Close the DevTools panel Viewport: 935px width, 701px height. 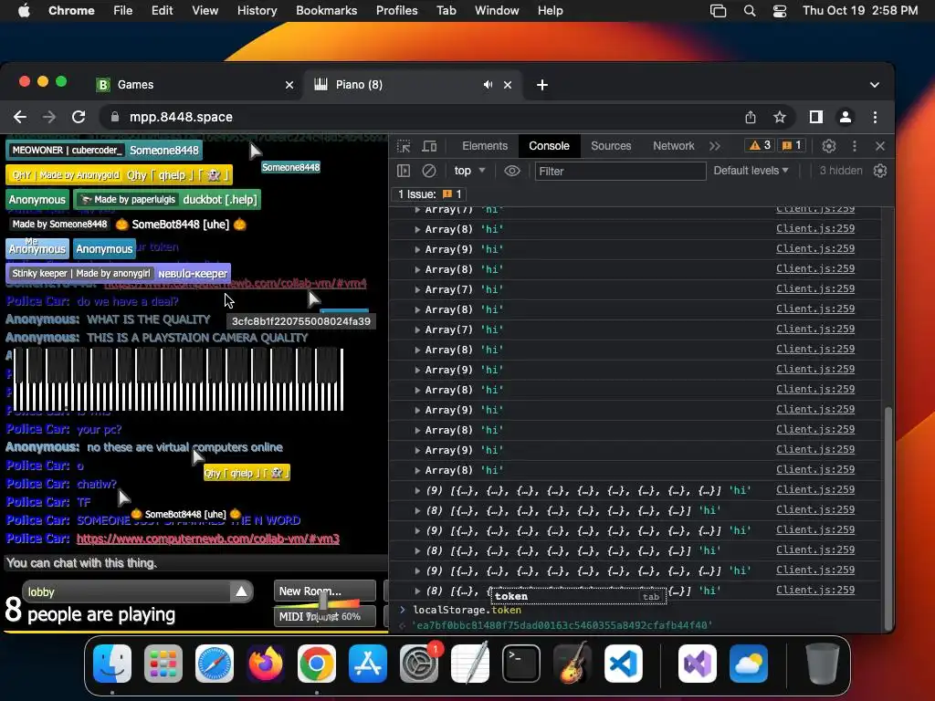tap(880, 146)
